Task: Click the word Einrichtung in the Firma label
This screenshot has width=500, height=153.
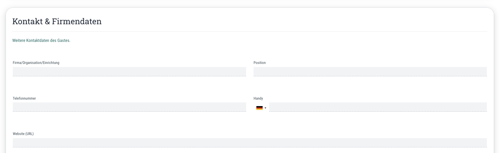Action: pos(51,63)
